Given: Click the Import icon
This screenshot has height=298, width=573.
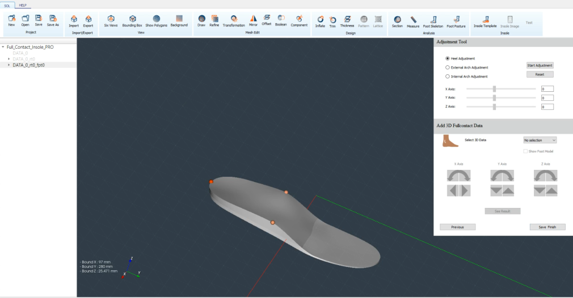Looking at the screenshot, I should (x=74, y=20).
